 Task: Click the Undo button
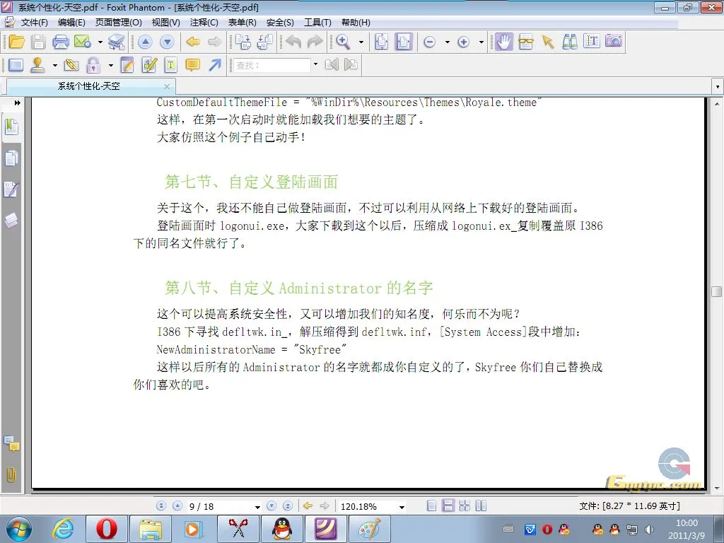click(x=293, y=42)
